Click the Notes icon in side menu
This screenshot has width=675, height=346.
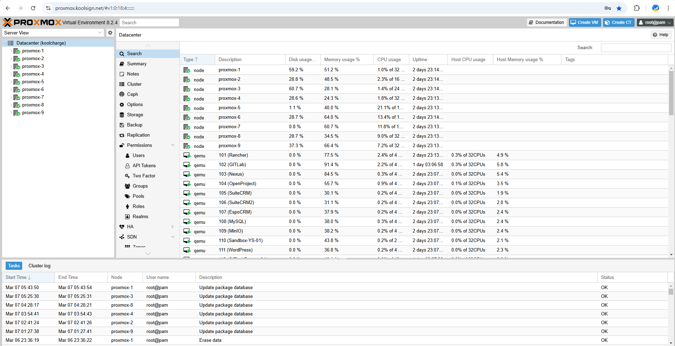(x=122, y=74)
